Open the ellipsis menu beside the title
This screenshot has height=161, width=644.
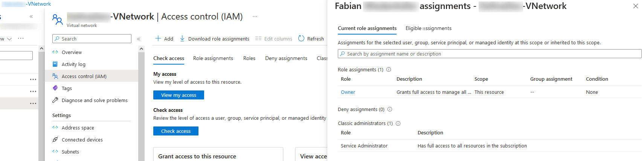255,17
